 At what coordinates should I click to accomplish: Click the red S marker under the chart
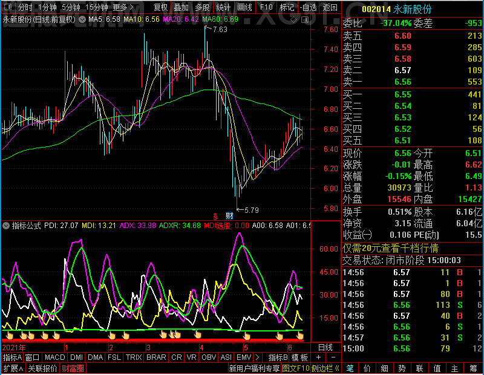point(215,217)
